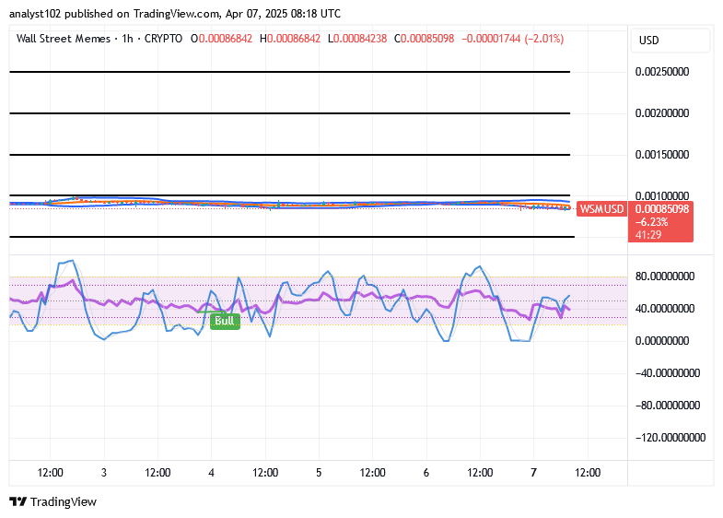Screen dimensions: 723x518
Task: Click the 0.00000000 oscillator axis label
Action: tap(662, 340)
